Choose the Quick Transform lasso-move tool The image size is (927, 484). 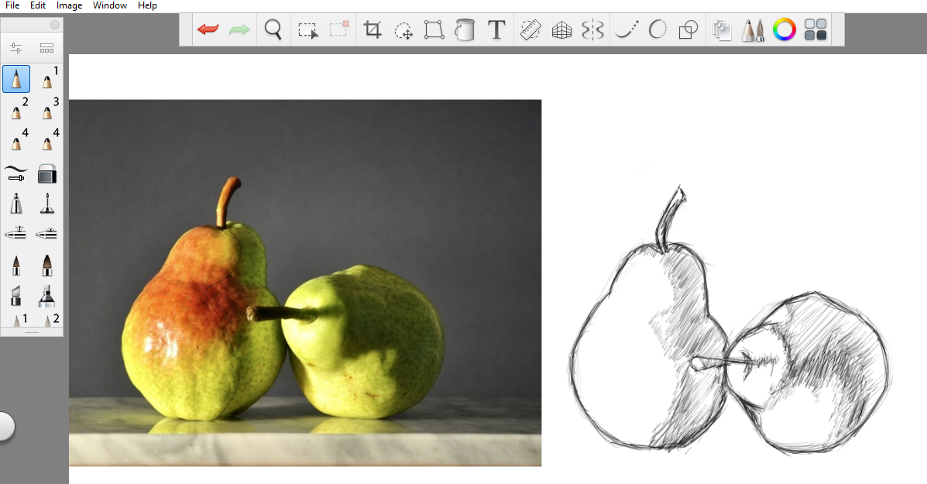(x=403, y=29)
